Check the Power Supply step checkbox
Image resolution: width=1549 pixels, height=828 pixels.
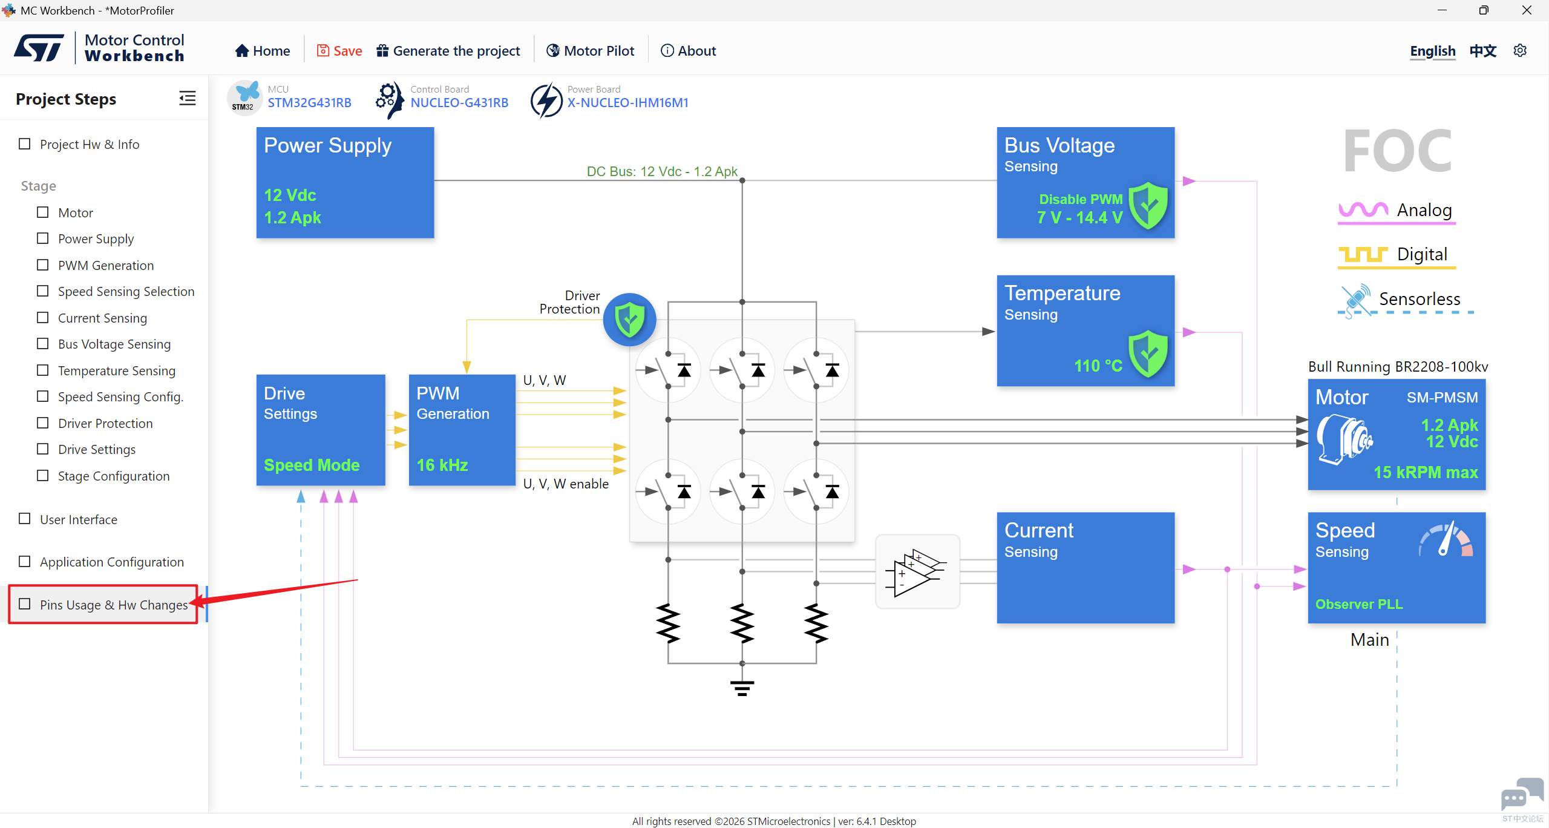43,238
